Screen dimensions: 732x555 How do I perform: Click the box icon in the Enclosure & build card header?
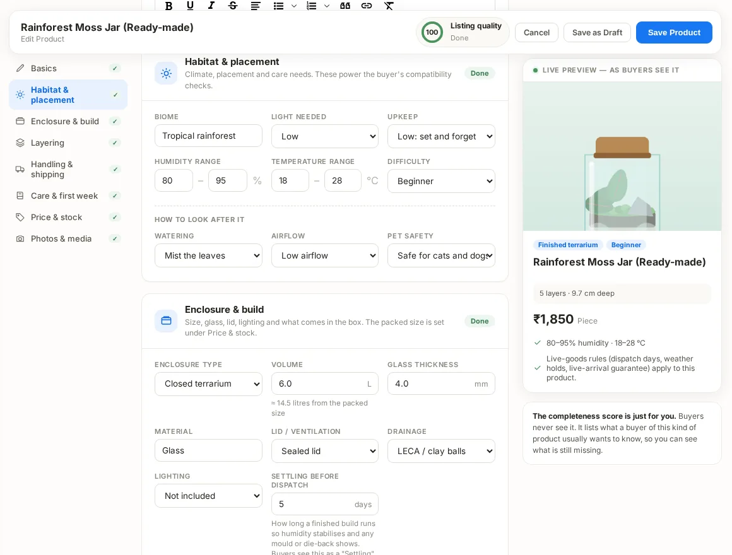(166, 321)
